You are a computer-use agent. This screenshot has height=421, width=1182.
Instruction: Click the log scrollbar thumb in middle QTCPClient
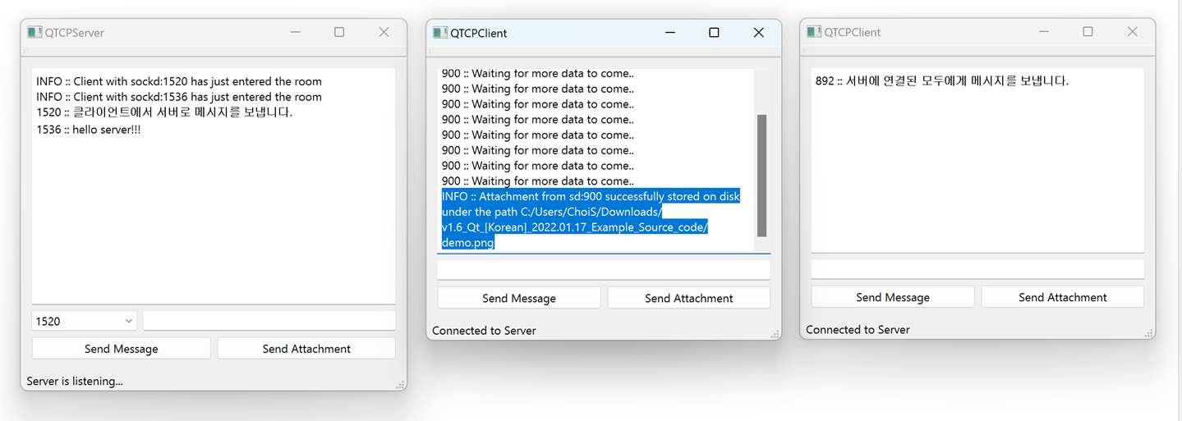point(761,176)
